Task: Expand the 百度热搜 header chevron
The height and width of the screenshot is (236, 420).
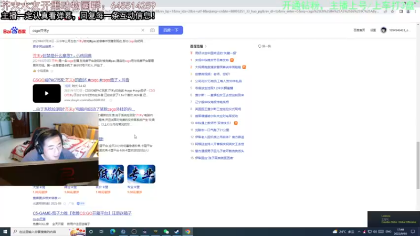Action: (206, 46)
